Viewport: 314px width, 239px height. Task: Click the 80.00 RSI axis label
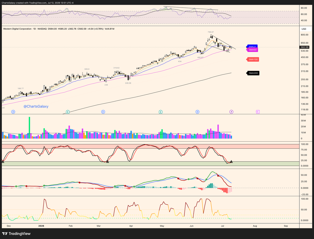(304, 8)
